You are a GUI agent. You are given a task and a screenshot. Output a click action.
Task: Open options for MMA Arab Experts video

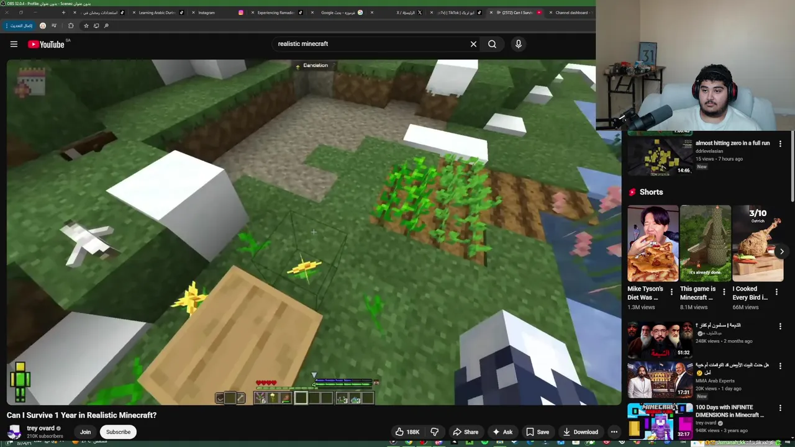point(780,366)
